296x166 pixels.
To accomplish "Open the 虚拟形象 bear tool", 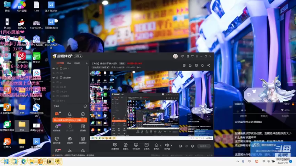I will click(x=57, y=140).
